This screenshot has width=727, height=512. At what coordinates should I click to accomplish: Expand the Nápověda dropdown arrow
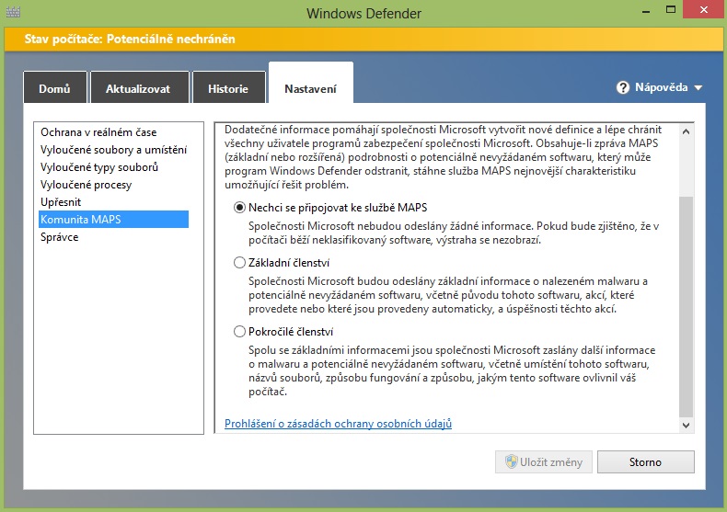pos(698,87)
